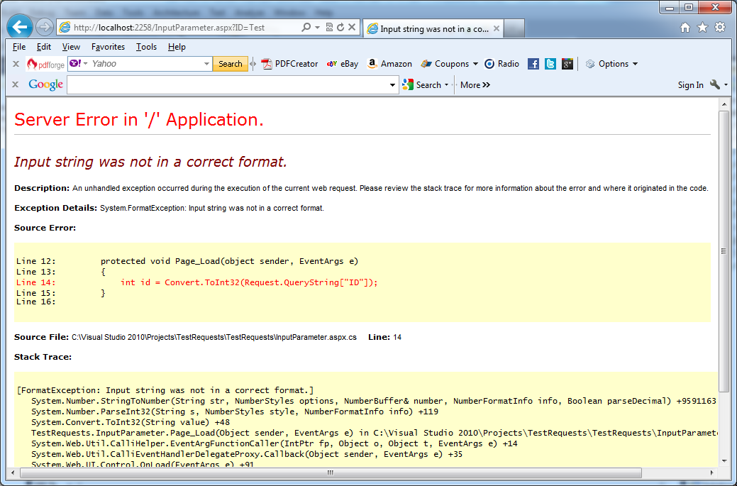Click 'System.Convert.ToInt32(String value) +48' stack line
Viewport: 737px width, 486px height.
click(131, 422)
